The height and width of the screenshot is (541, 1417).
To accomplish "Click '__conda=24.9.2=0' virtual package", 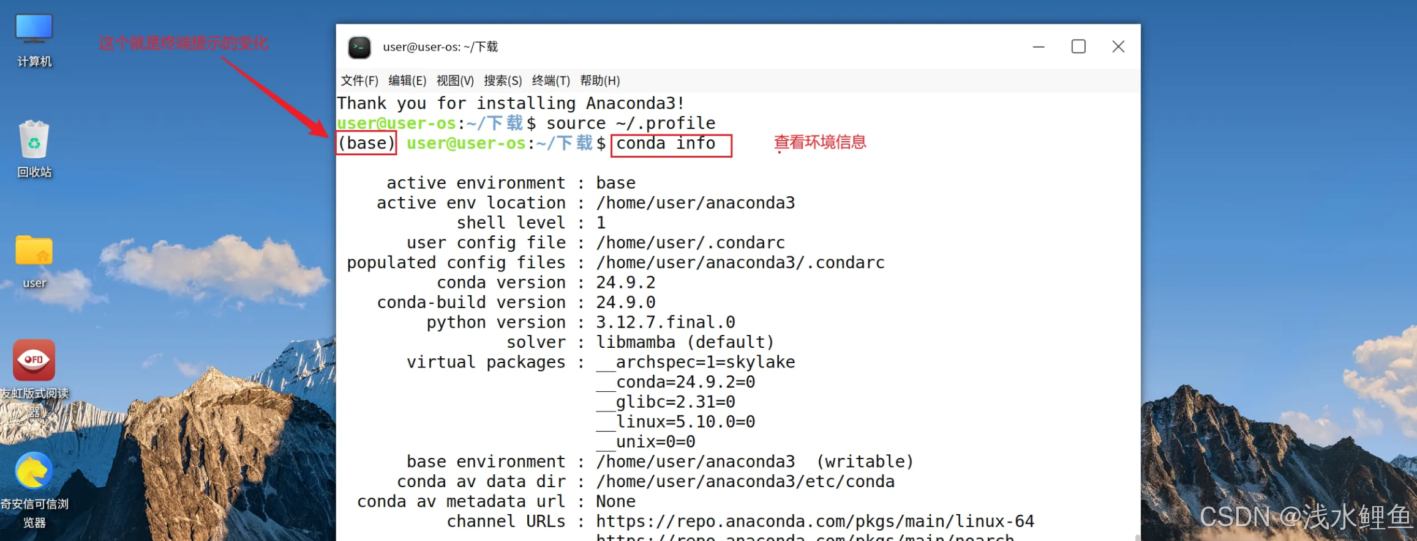I will point(675,382).
